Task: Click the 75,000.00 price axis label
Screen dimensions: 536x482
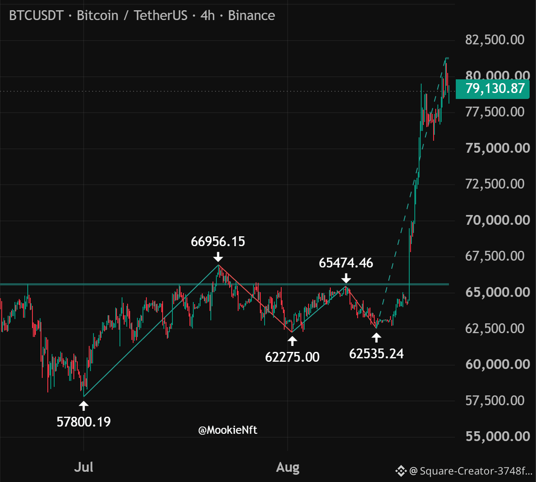Action: (498, 148)
